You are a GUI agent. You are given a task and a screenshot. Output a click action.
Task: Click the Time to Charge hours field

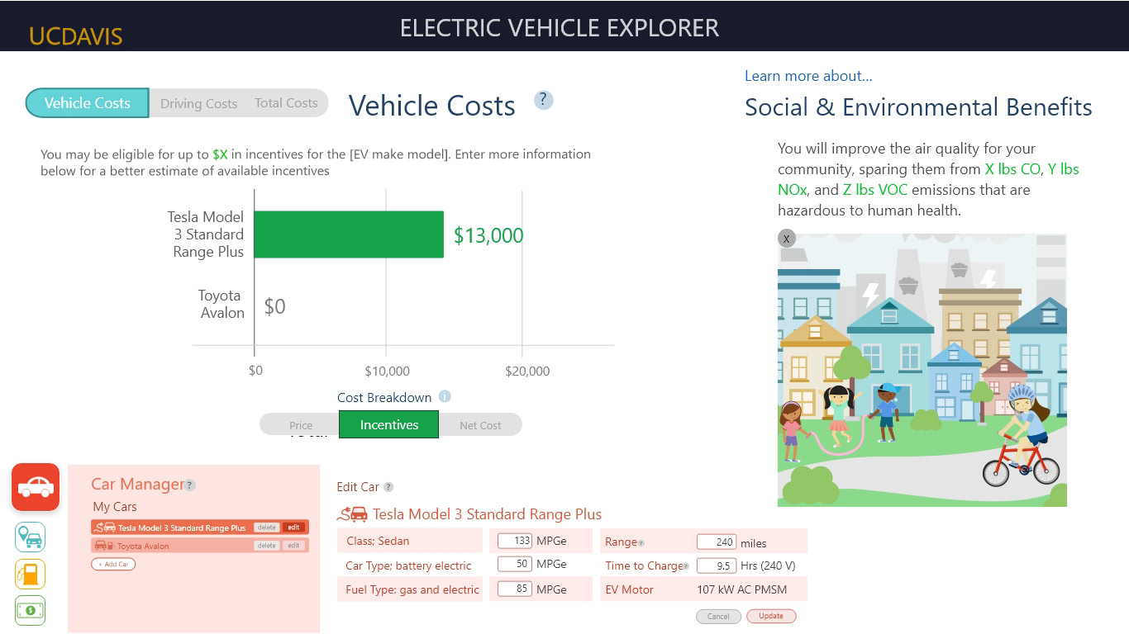[716, 565]
